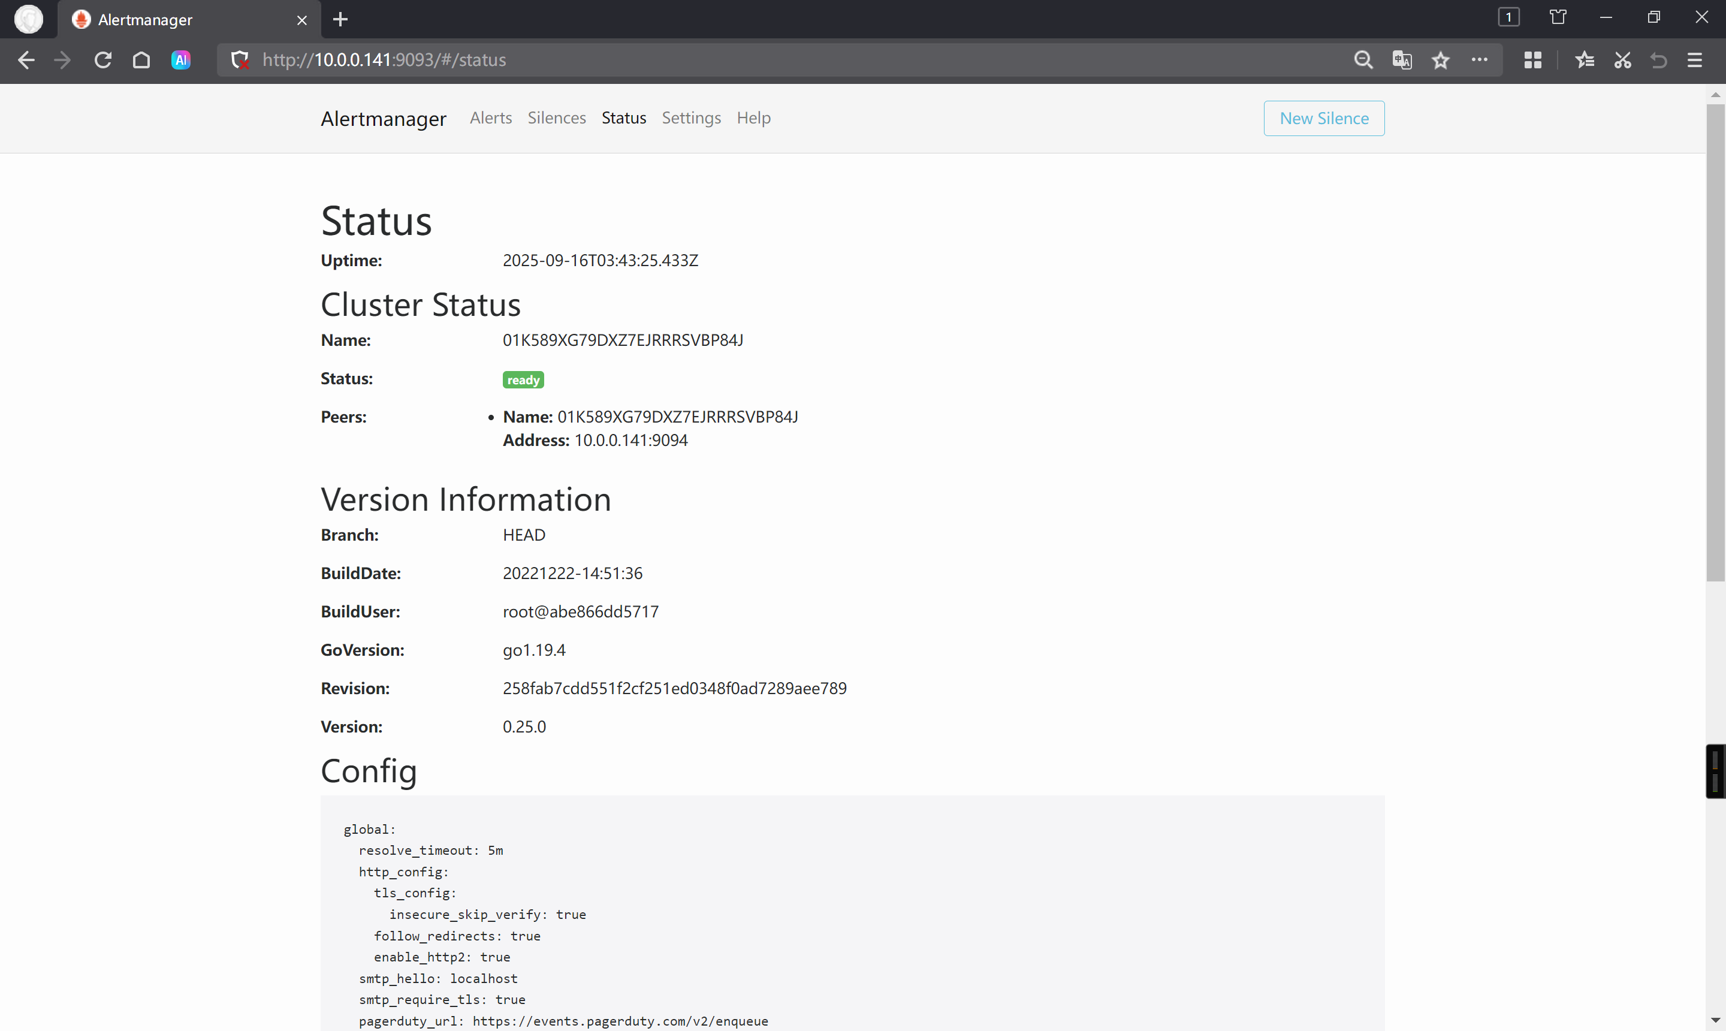1726x1031 pixels.
Task: Open the Help link
Action: pos(753,118)
